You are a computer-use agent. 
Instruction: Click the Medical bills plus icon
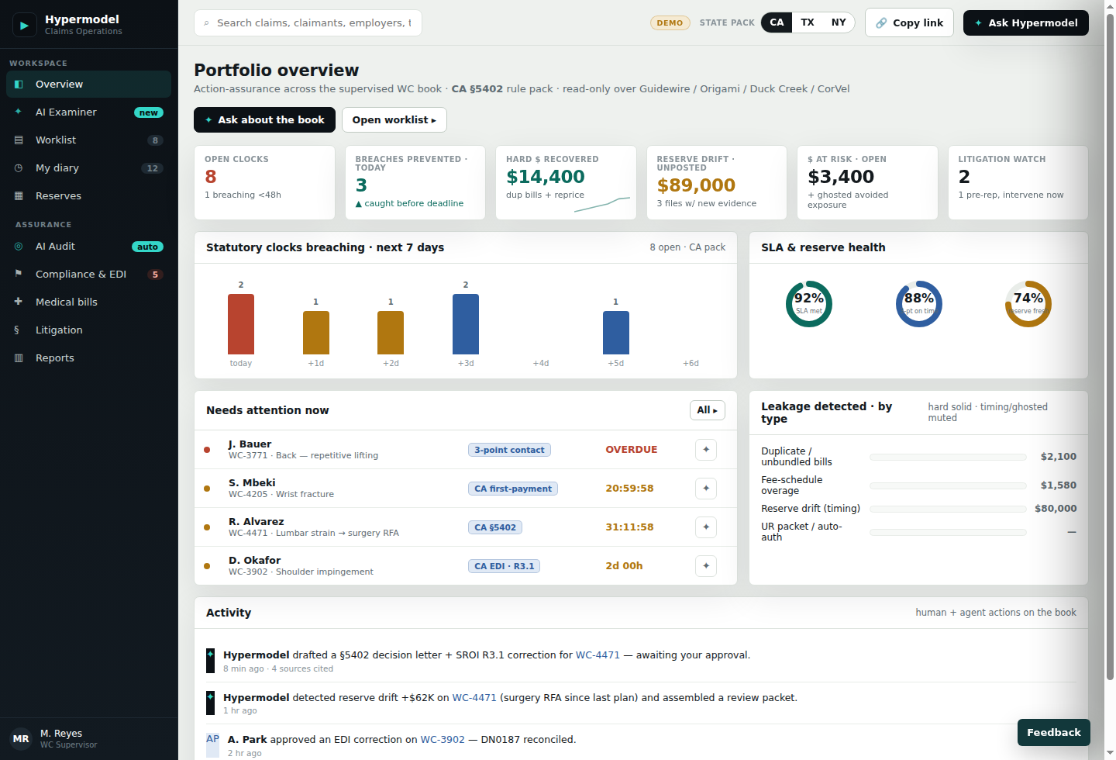[19, 302]
